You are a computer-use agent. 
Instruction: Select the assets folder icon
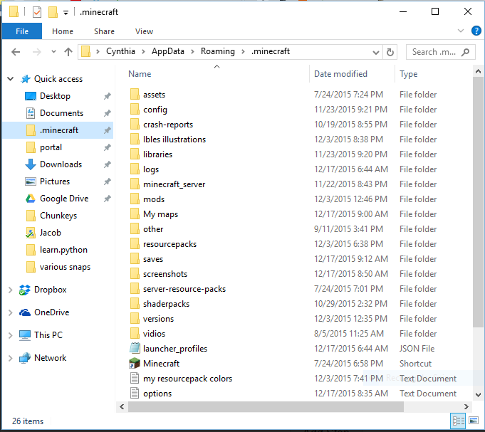135,94
